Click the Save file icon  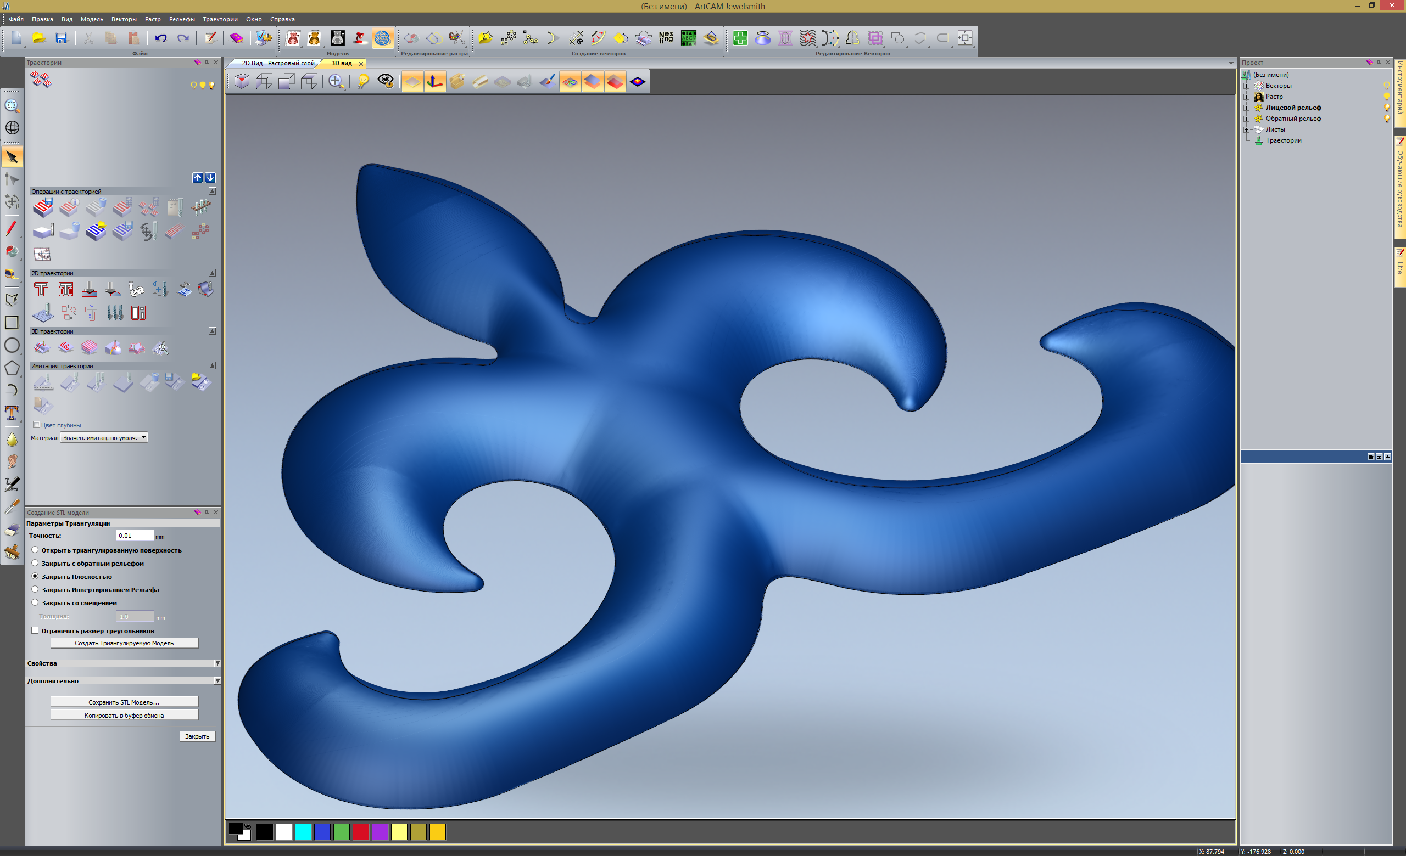(x=61, y=38)
